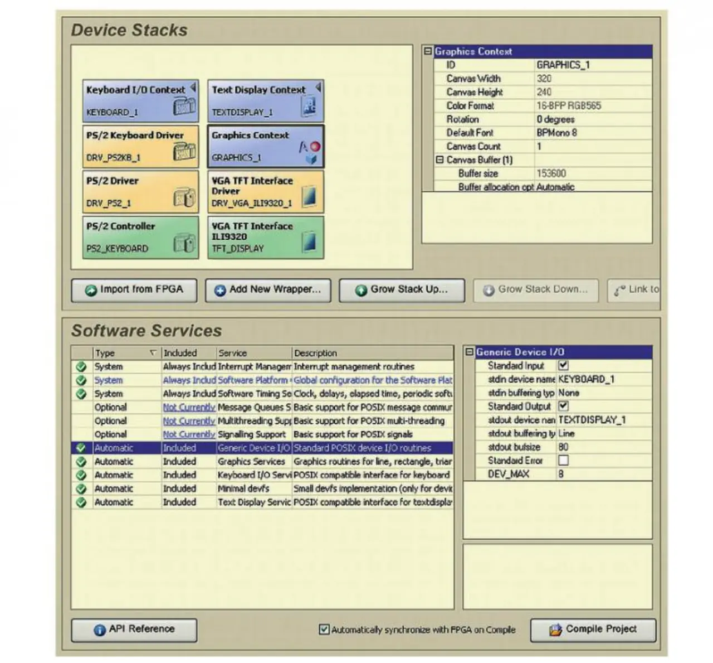The width and height of the screenshot is (713, 663).
Task: Collapse the Generic Device I/O section
Action: coord(469,352)
